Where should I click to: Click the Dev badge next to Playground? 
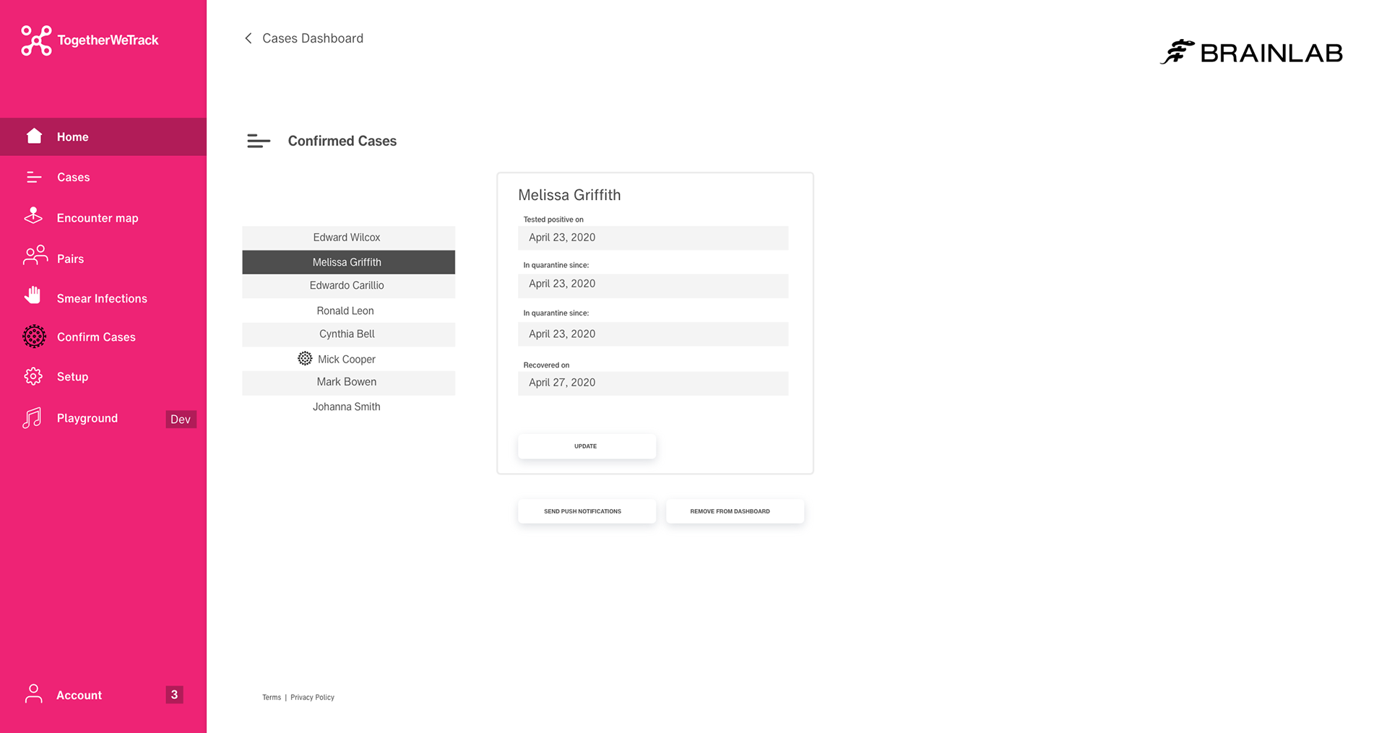[181, 419]
